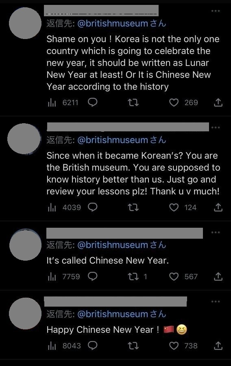This screenshot has height=366, width=231.
Task: Reply to "It's called Chinese New Year" tweet
Action: (92, 277)
